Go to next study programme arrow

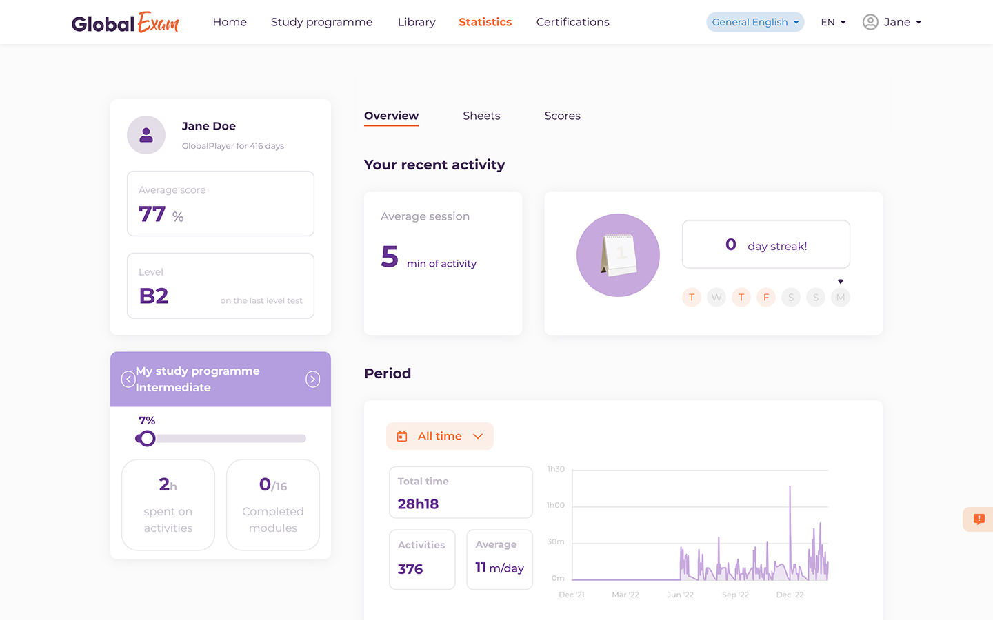click(313, 379)
